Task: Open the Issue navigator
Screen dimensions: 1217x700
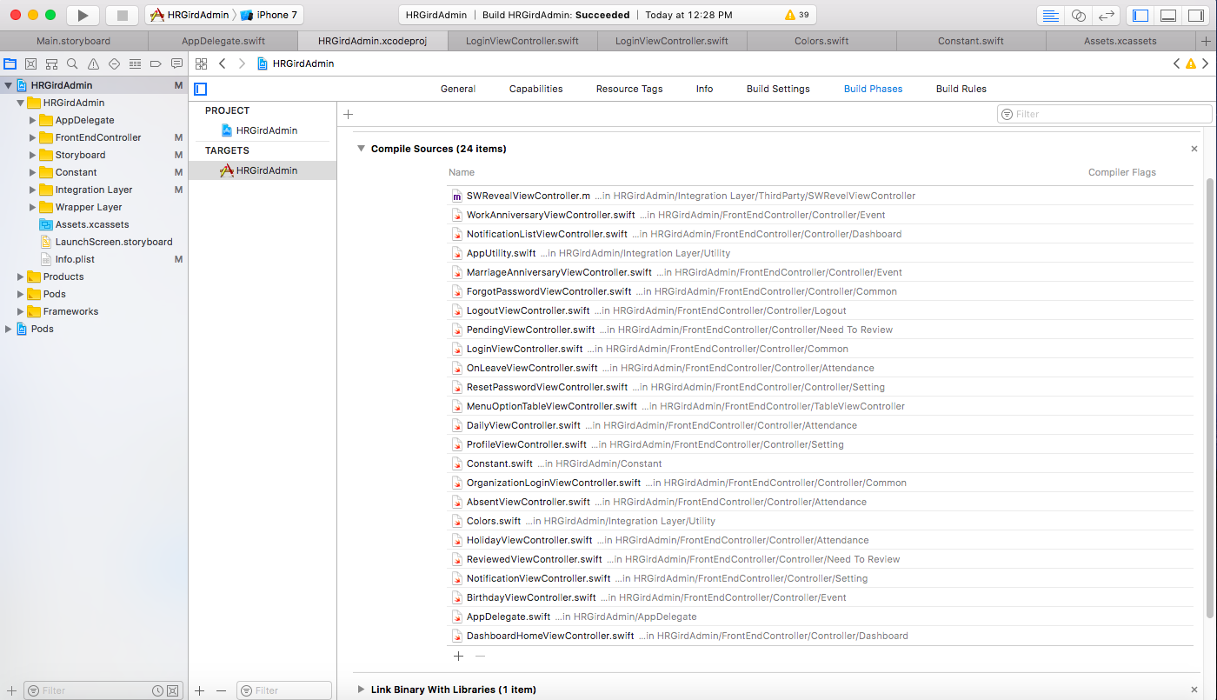Action: tap(94, 63)
